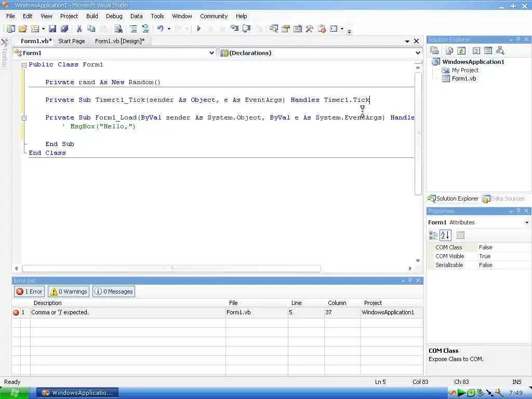The width and height of the screenshot is (532, 399).
Task: Click the Add New Item toolbar icon
Action: (35, 29)
